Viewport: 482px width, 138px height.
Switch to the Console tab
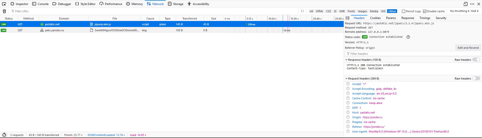(40, 4)
